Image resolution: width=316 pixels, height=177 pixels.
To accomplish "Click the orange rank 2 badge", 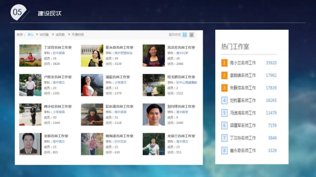I will 224,75.
